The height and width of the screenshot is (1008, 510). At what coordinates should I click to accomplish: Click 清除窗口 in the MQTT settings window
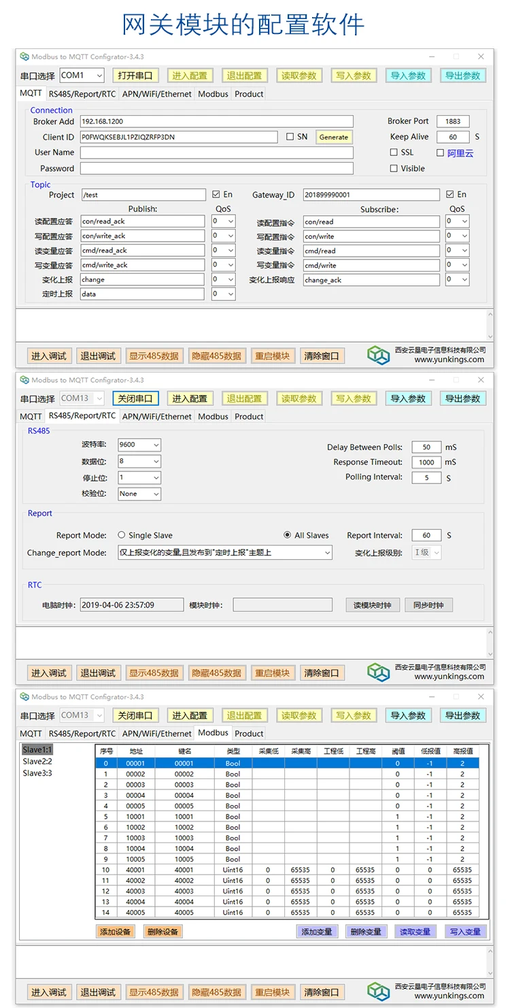[x=322, y=356]
